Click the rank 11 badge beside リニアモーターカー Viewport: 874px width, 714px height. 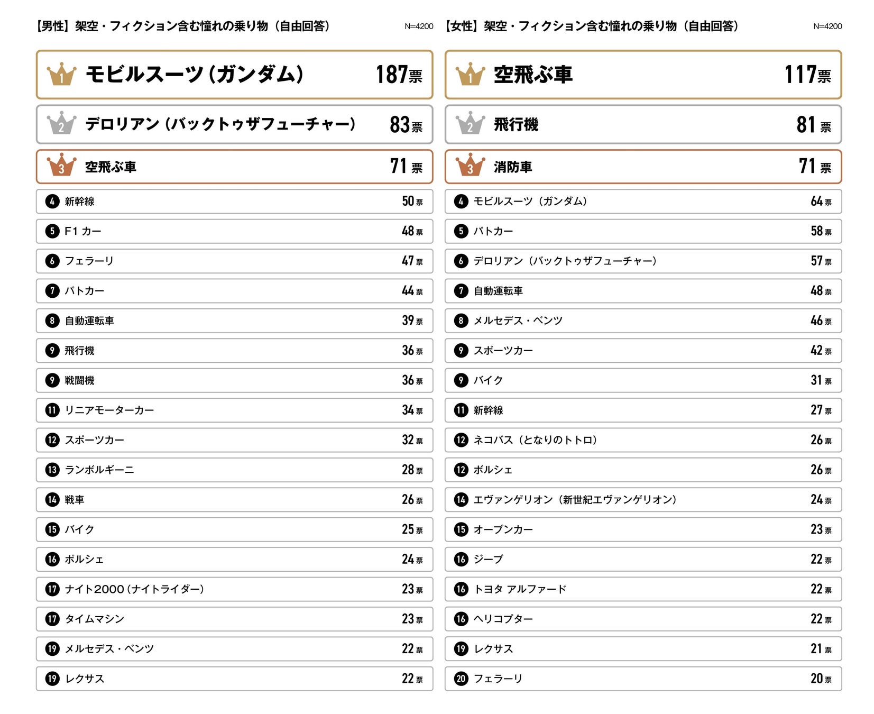click(x=52, y=410)
